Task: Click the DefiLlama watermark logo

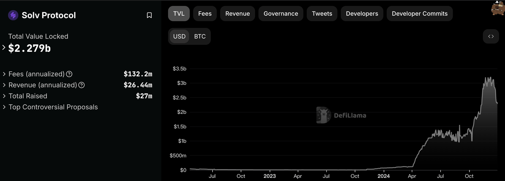Action: click(x=341, y=115)
